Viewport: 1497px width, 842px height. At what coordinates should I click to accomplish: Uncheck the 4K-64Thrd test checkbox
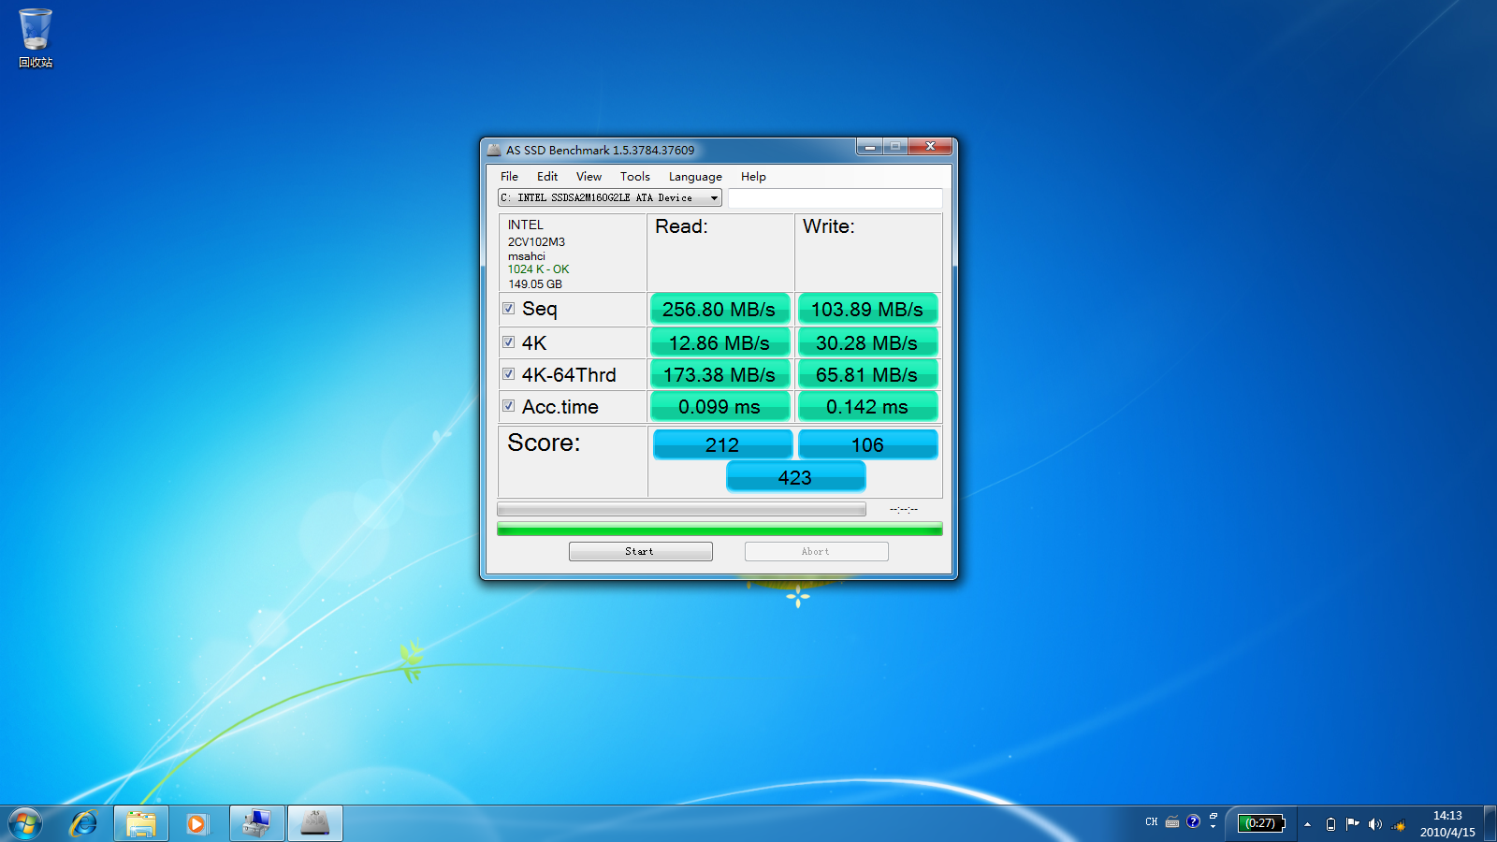click(x=508, y=373)
